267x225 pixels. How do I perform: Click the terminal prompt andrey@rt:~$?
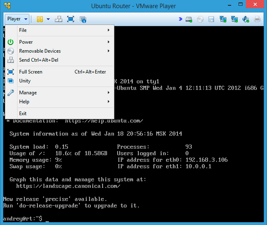click(23, 218)
